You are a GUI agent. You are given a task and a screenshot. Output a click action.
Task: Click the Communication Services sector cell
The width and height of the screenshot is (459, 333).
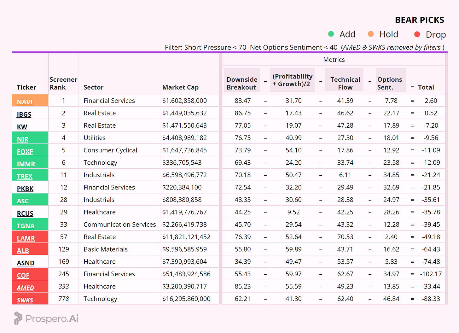[120, 225]
